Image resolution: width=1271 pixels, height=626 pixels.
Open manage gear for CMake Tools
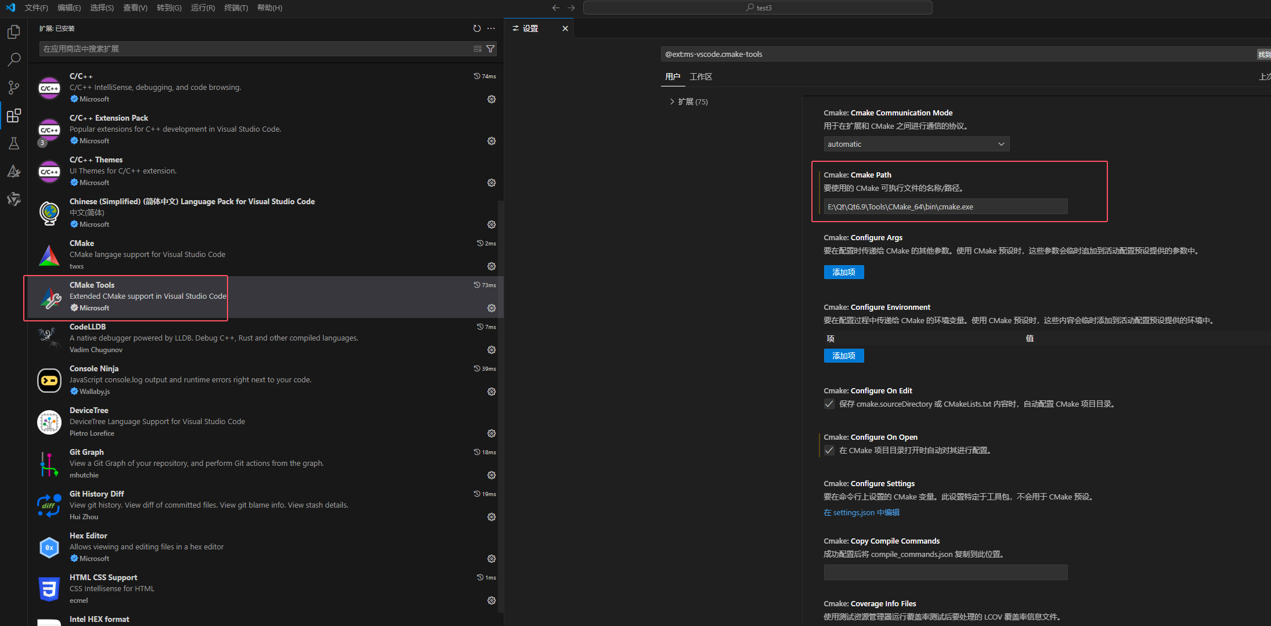click(492, 308)
